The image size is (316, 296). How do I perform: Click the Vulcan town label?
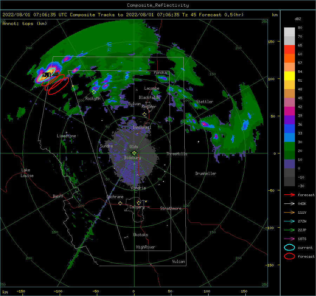coord(178,262)
